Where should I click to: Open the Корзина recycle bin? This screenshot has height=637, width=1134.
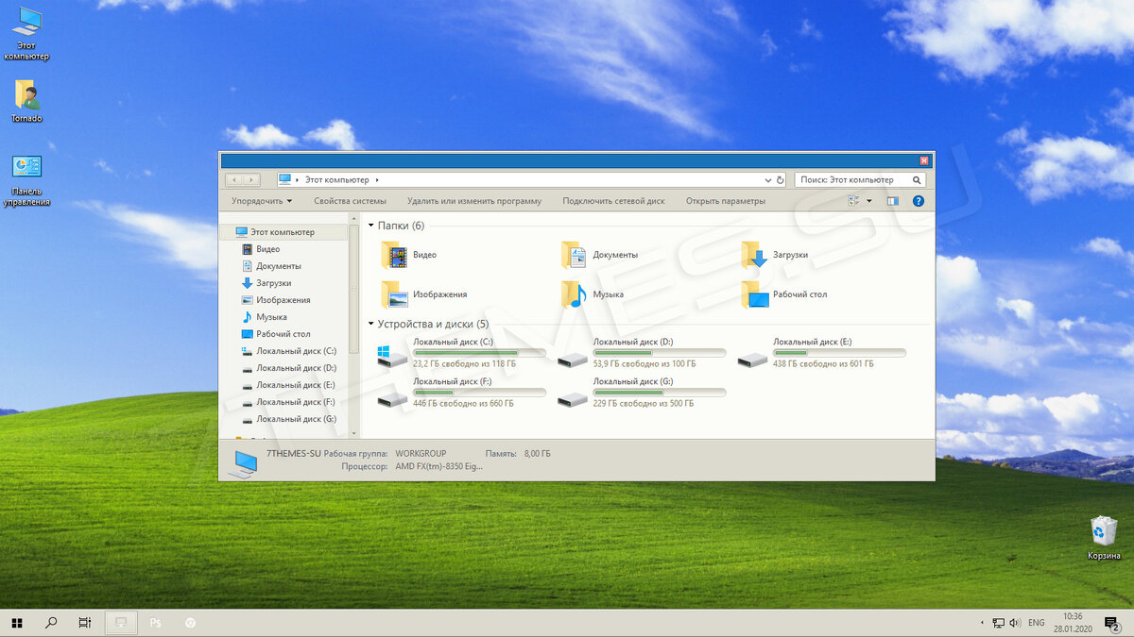[1103, 538]
